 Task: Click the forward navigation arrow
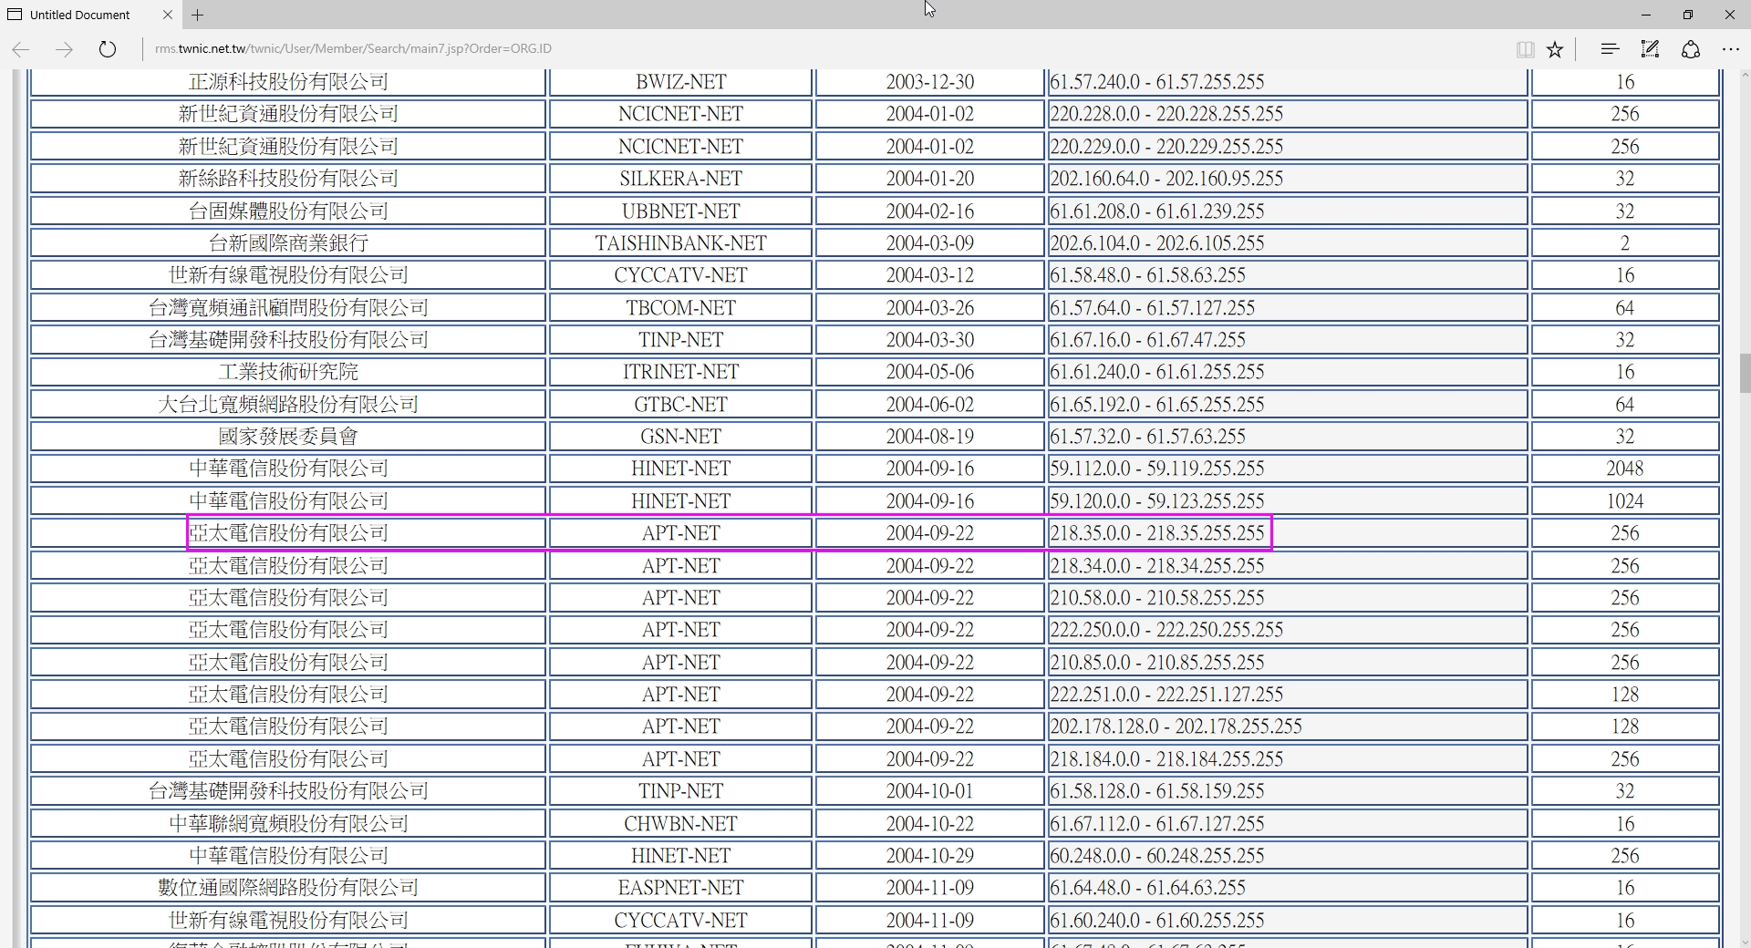point(64,49)
